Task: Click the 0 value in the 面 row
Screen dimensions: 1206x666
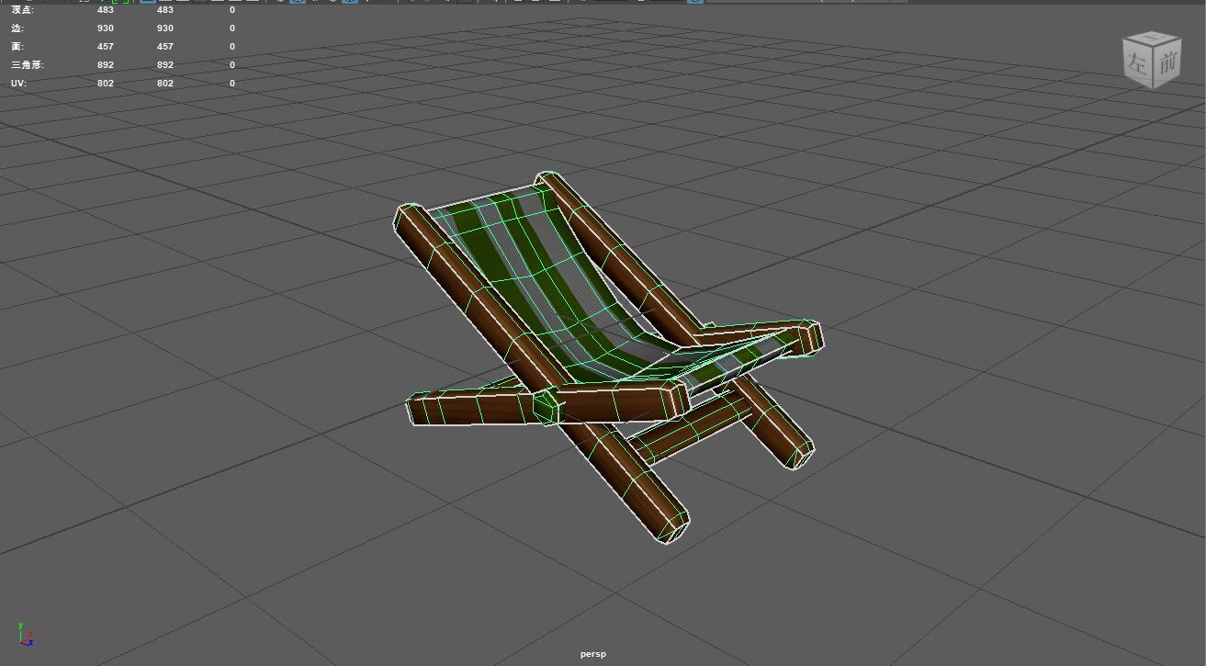Action: click(232, 46)
